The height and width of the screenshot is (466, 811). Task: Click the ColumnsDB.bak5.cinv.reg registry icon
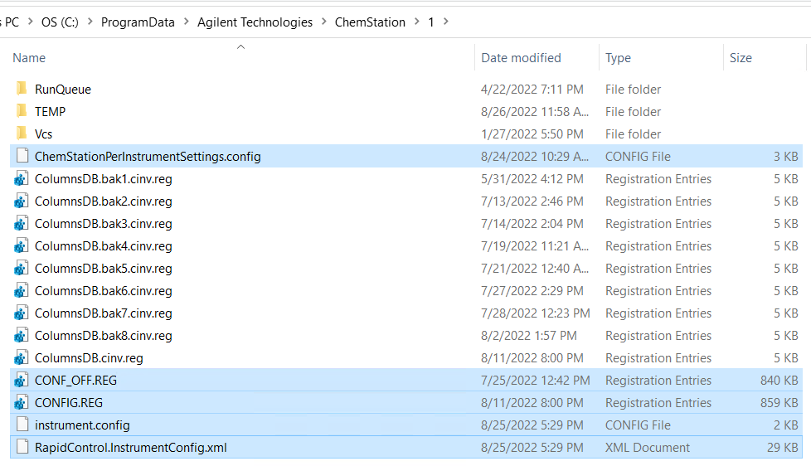click(x=21, y=268)
